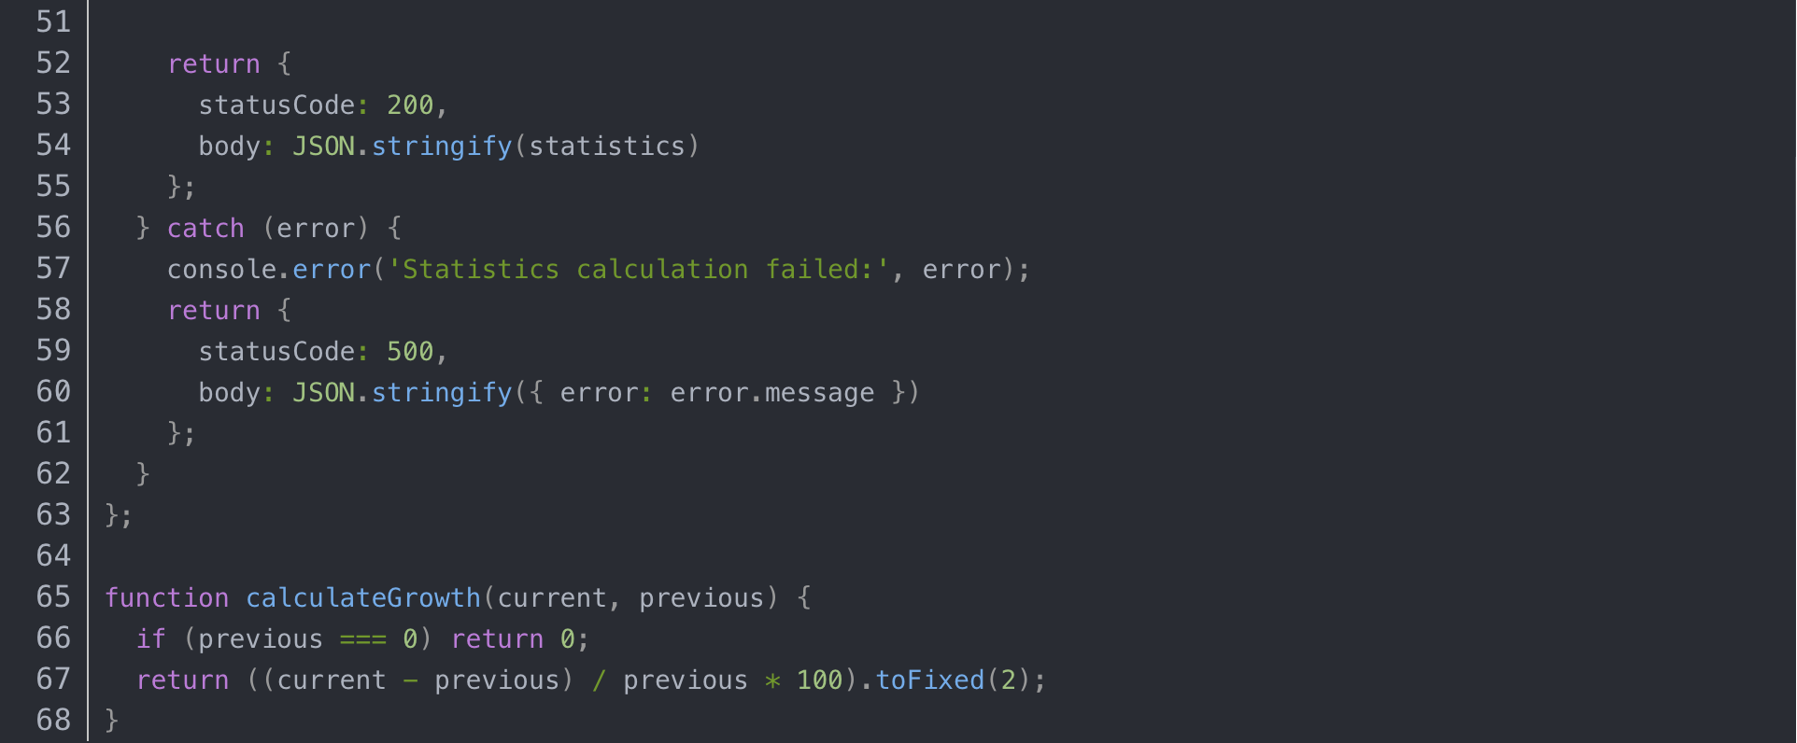Click error.message on line 60

(771, 392)
